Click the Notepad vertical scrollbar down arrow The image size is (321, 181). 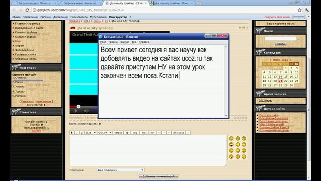coord(226,116)
